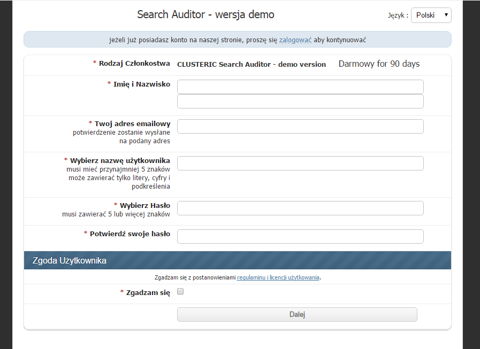
Task: Click the Zgoda Użytkownika section header
Action: pyautogui.click(x=70, y=261)
